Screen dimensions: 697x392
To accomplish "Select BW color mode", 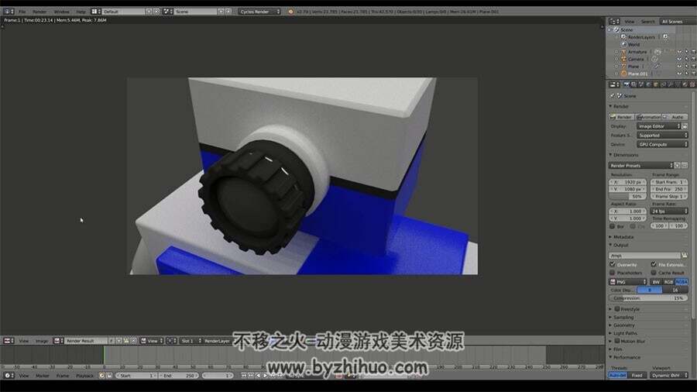I will click(x=656, y=282).
